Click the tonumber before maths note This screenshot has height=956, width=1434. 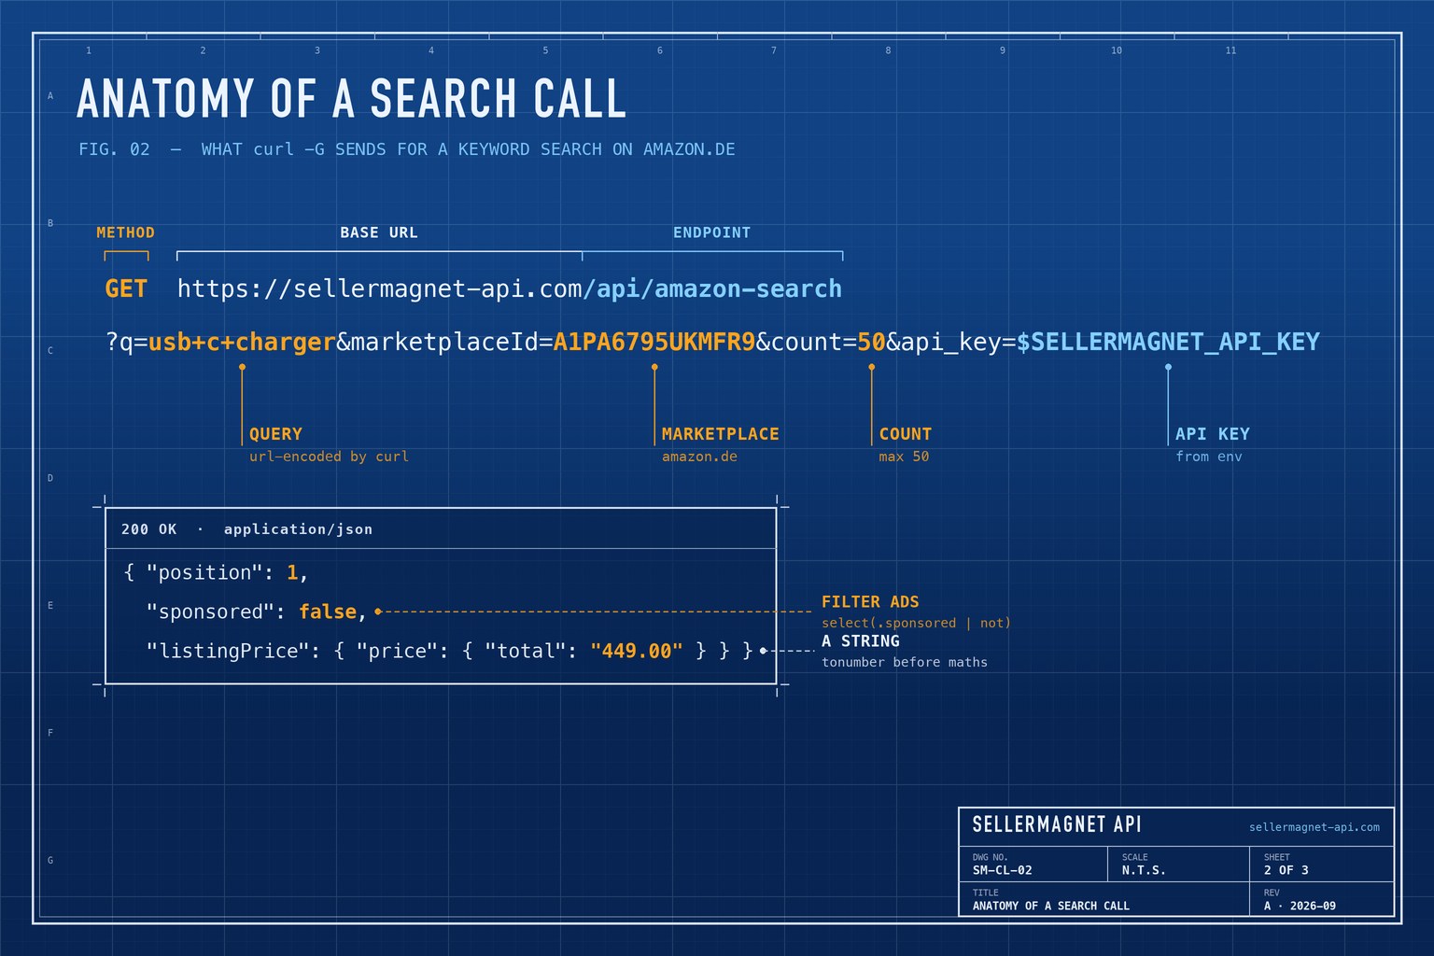(905, 662)
